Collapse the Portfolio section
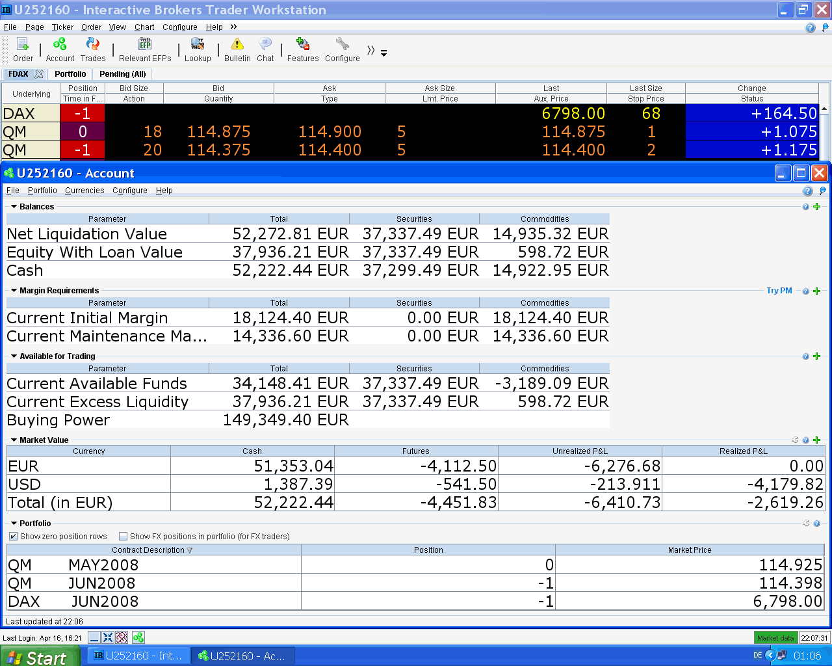832x666 pixels. [14, 524]
